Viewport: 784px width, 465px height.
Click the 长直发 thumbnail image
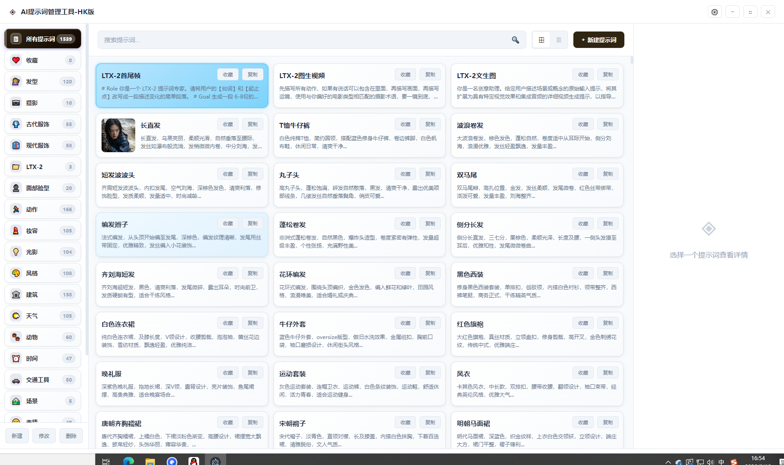tap(118, 135)
